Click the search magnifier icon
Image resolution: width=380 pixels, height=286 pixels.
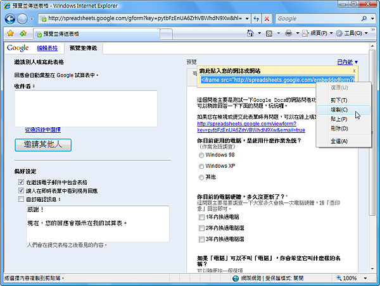tap(364, 18)
